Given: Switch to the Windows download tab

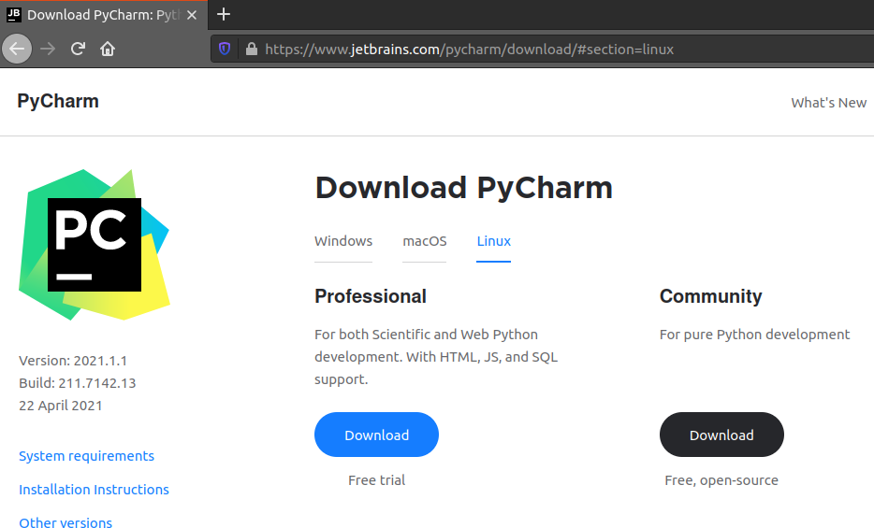Looking at the screenshot, I should (x=343, y=241).
